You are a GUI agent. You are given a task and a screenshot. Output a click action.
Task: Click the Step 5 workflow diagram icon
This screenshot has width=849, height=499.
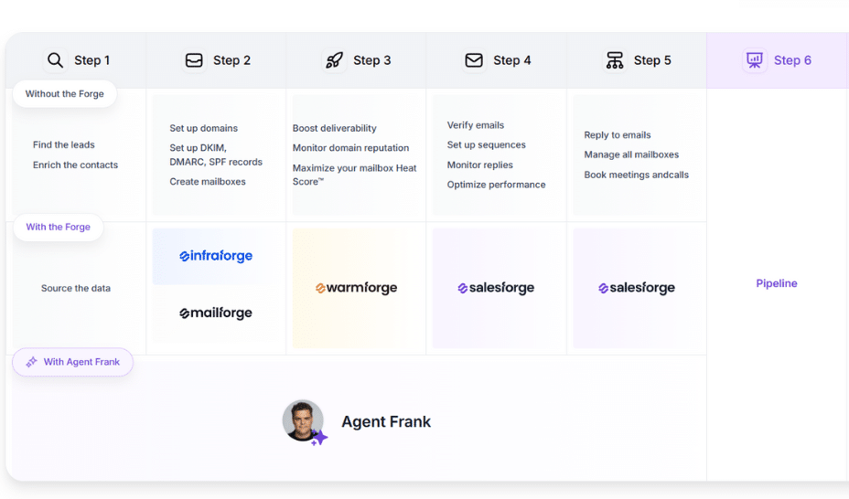pyautogui.click(x=615, y=60)
